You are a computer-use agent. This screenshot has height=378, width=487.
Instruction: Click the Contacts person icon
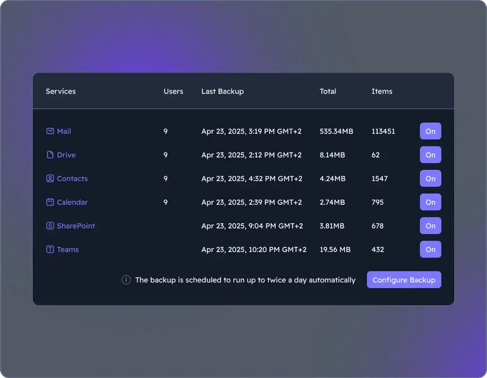tap(50, 179)
